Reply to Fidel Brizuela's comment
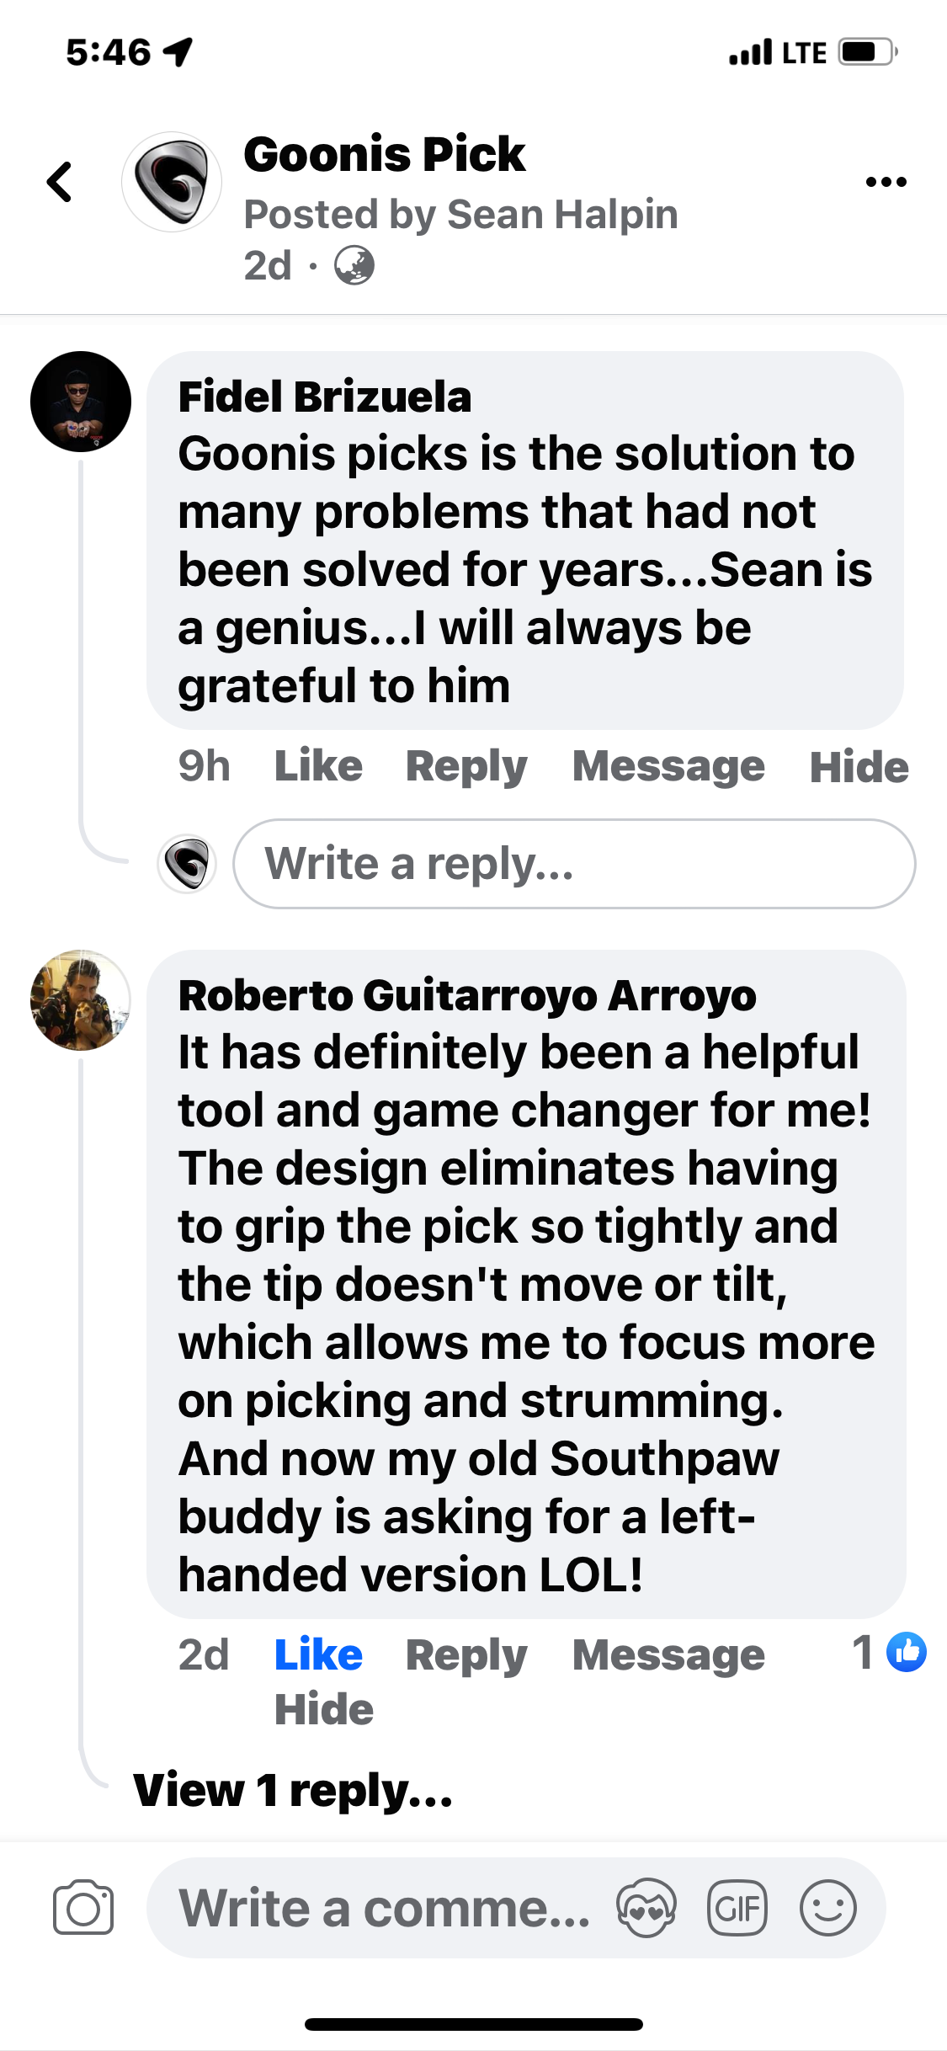Image resolution: width=947 pixels, height=2051 pixels. (x=466, y=766)
